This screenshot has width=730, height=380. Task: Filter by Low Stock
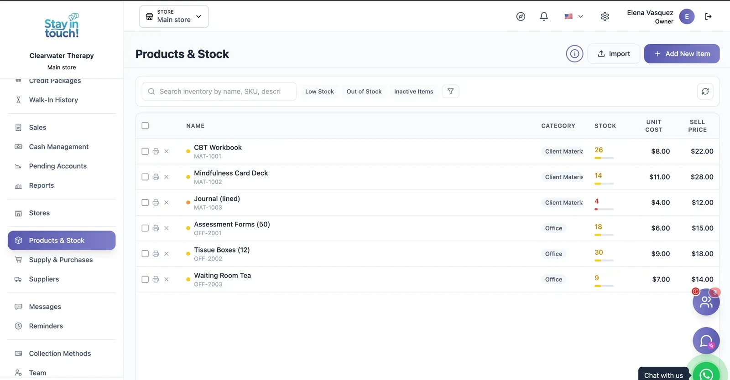pyautogui.click(x=319, y=91)
